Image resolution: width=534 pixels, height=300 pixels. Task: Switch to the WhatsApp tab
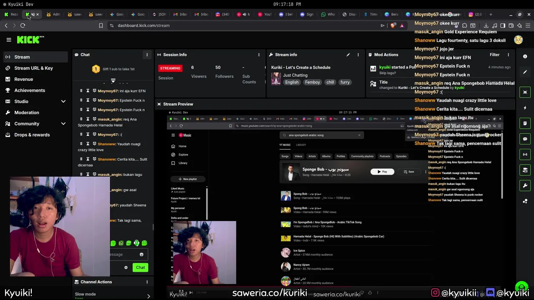(x=328, y=15)
